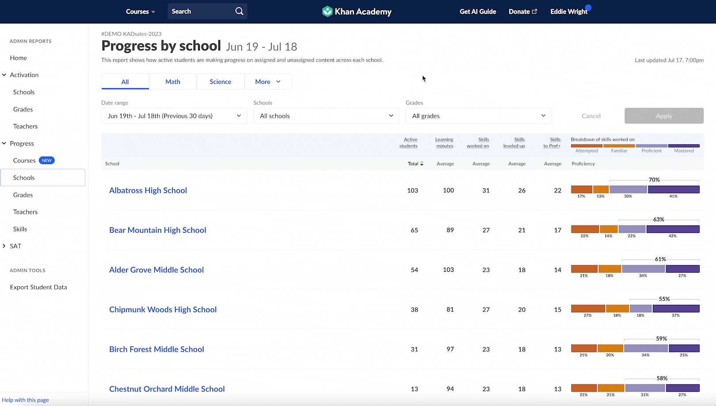Viewport: 716px width, 406px height.
Task: Switch to the Science tab
Action: tap(221, 82)
